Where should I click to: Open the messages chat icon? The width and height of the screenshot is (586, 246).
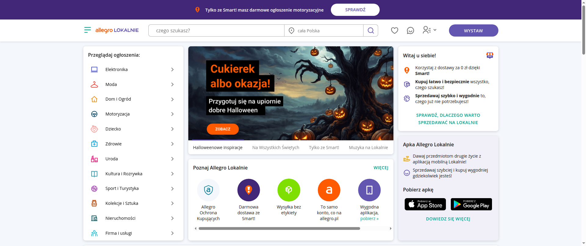click(410, 30)
